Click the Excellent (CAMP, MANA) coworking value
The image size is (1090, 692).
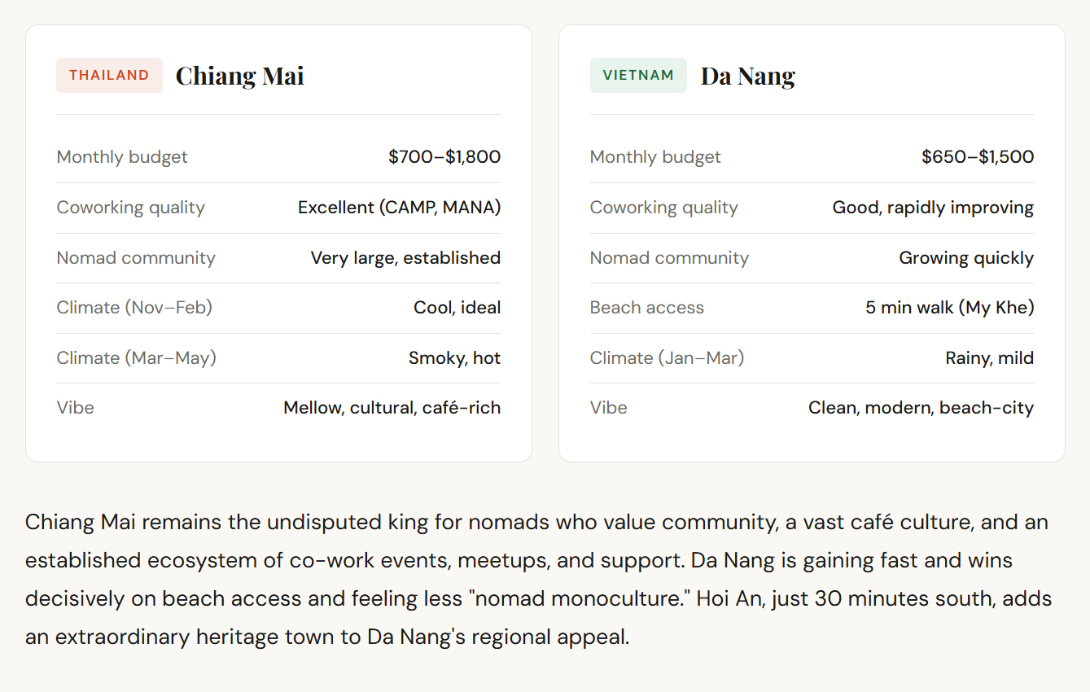point(399,208)
